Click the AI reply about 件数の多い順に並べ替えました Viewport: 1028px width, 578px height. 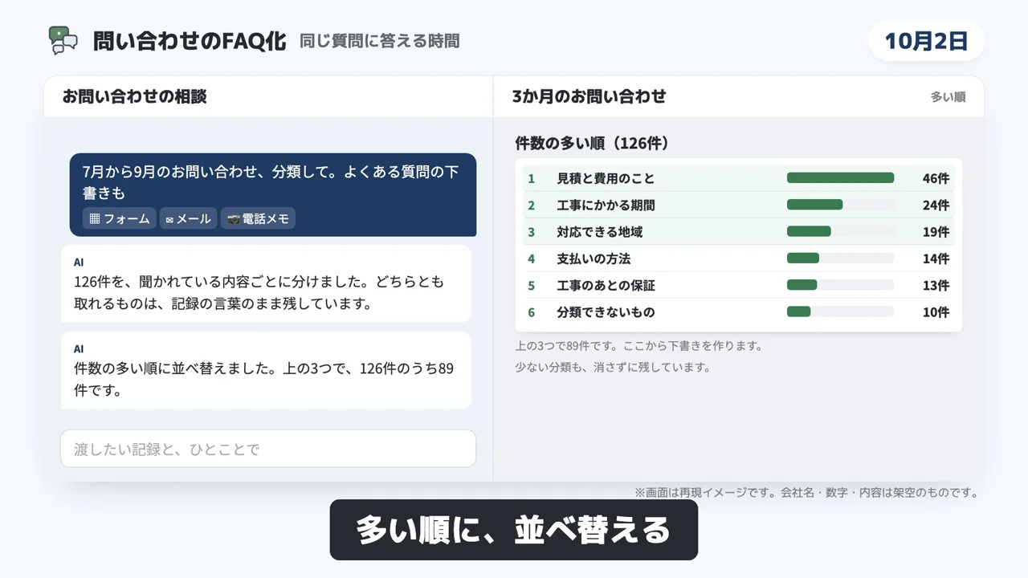[x=266, y=370]
